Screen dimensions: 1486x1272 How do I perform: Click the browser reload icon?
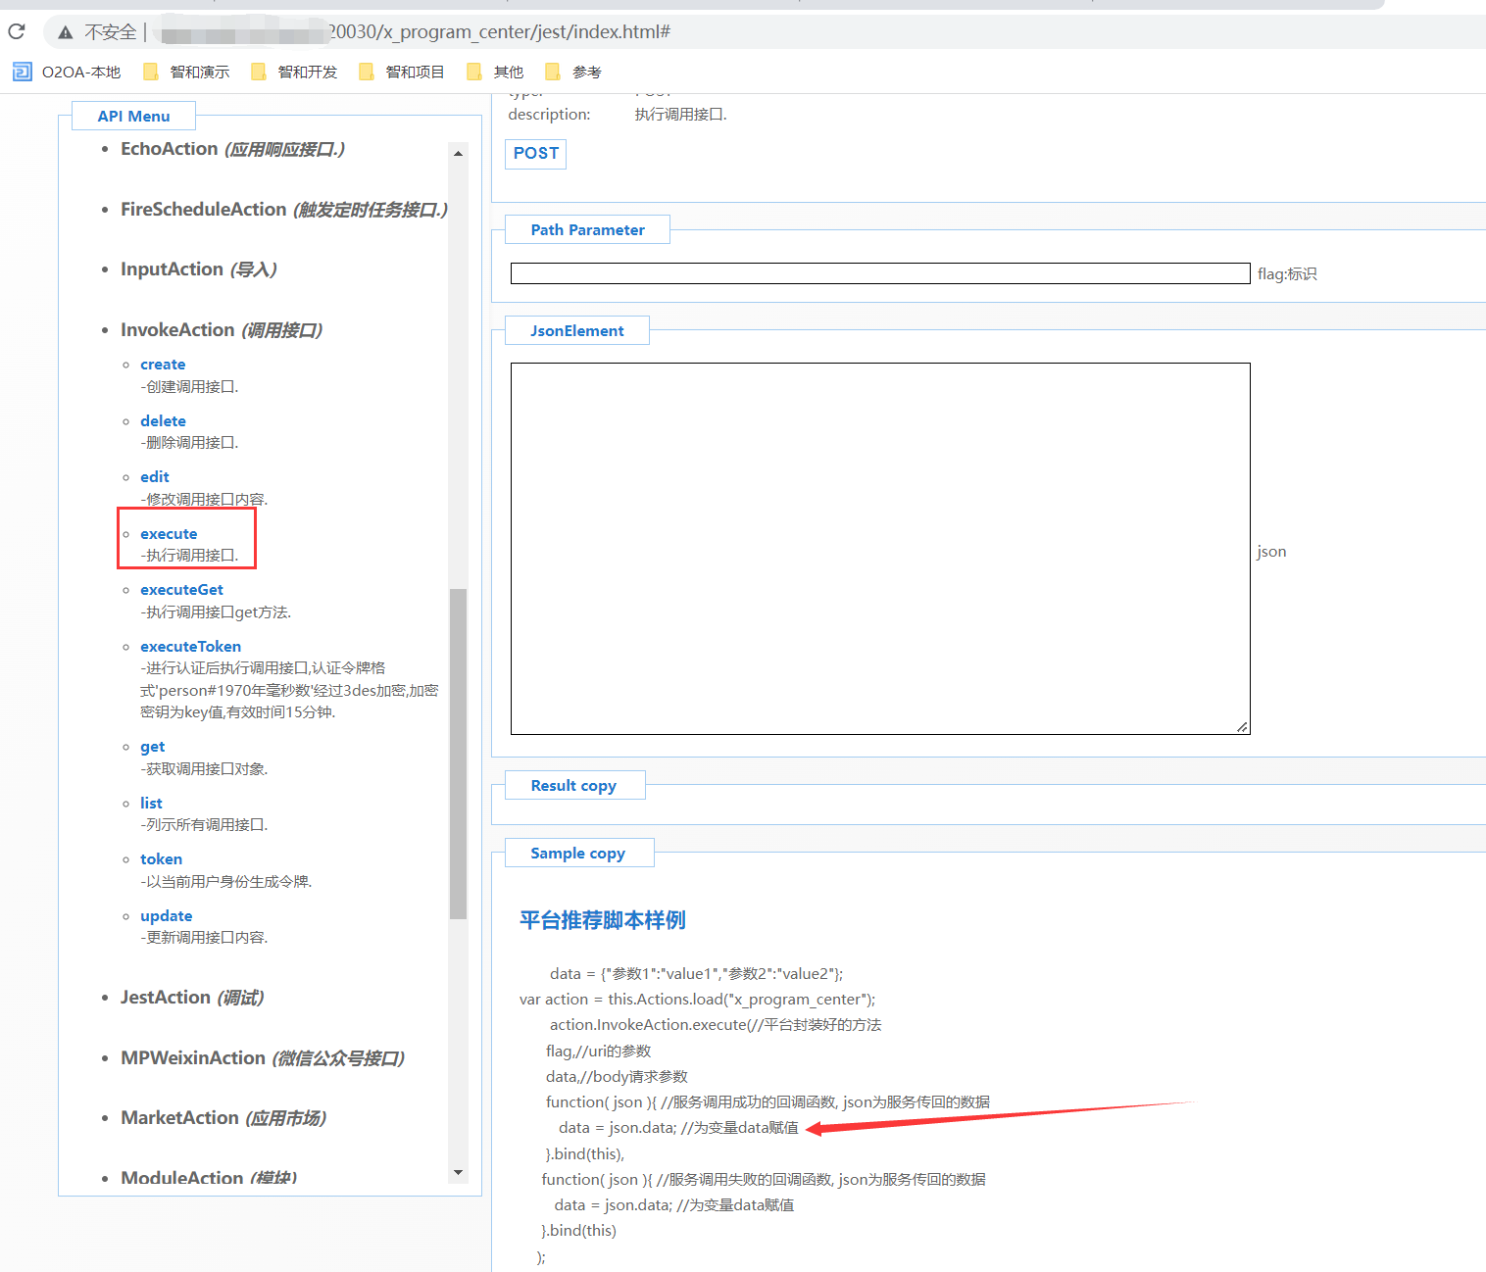17,31
